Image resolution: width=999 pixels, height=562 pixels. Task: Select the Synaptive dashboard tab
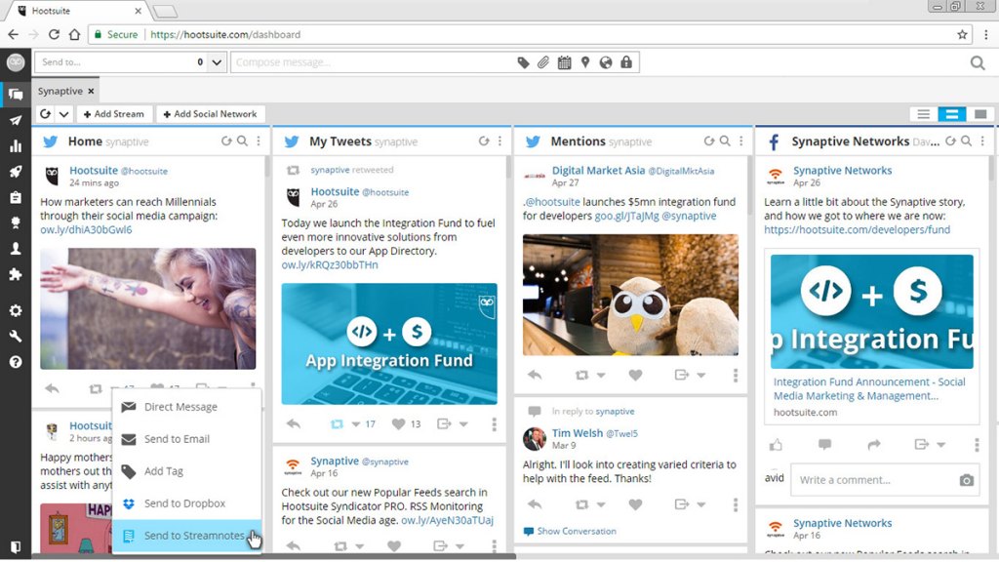[x=59, y=90]
